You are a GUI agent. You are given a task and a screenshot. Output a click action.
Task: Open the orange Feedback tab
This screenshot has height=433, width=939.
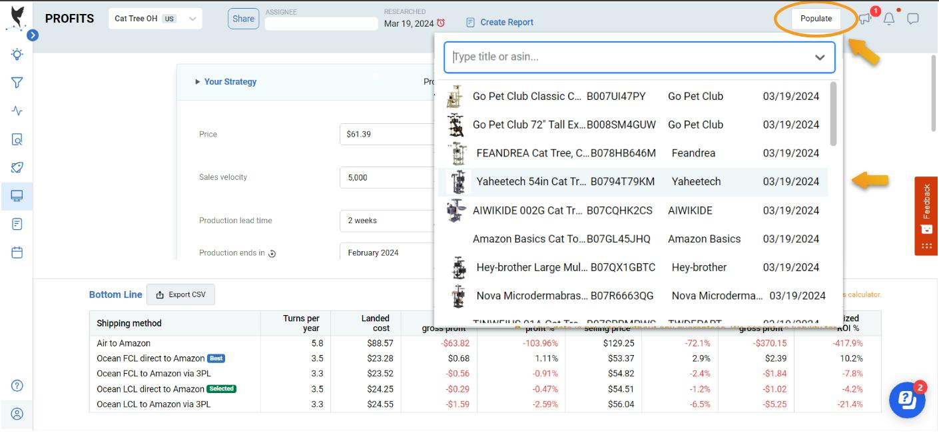point(926,216)
